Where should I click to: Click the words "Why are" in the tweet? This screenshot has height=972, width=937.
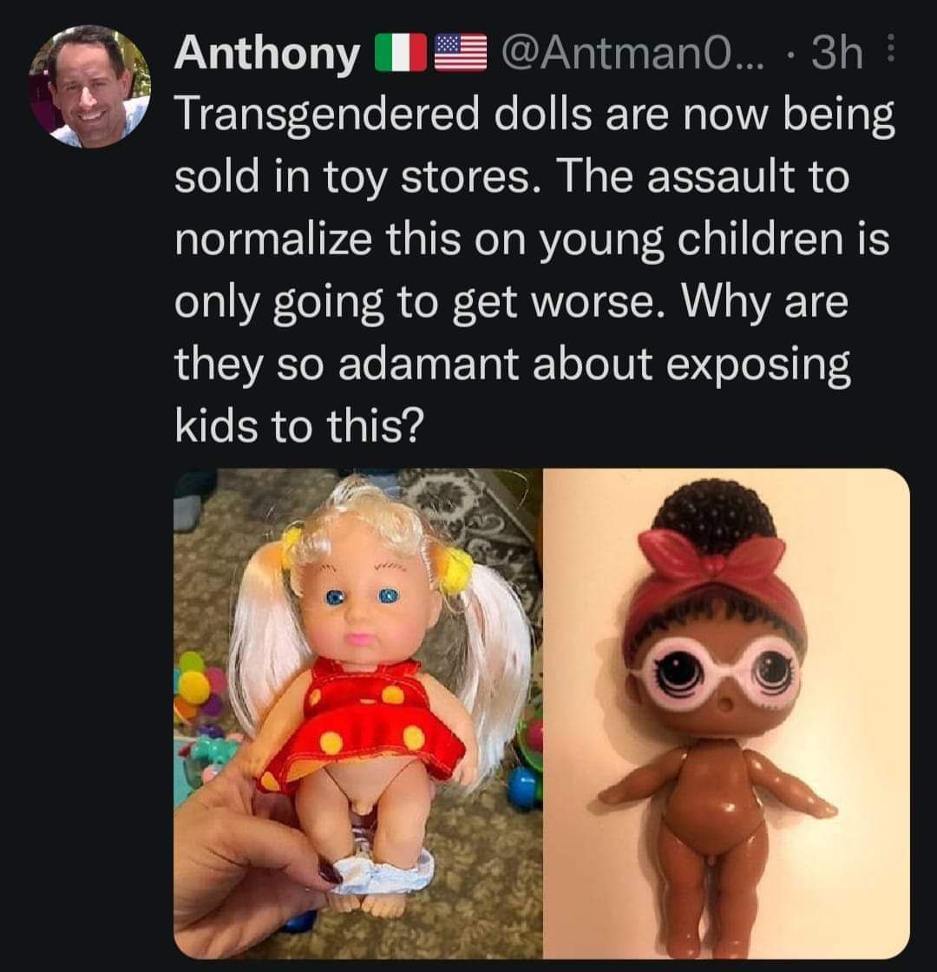(x=765, y=303)
